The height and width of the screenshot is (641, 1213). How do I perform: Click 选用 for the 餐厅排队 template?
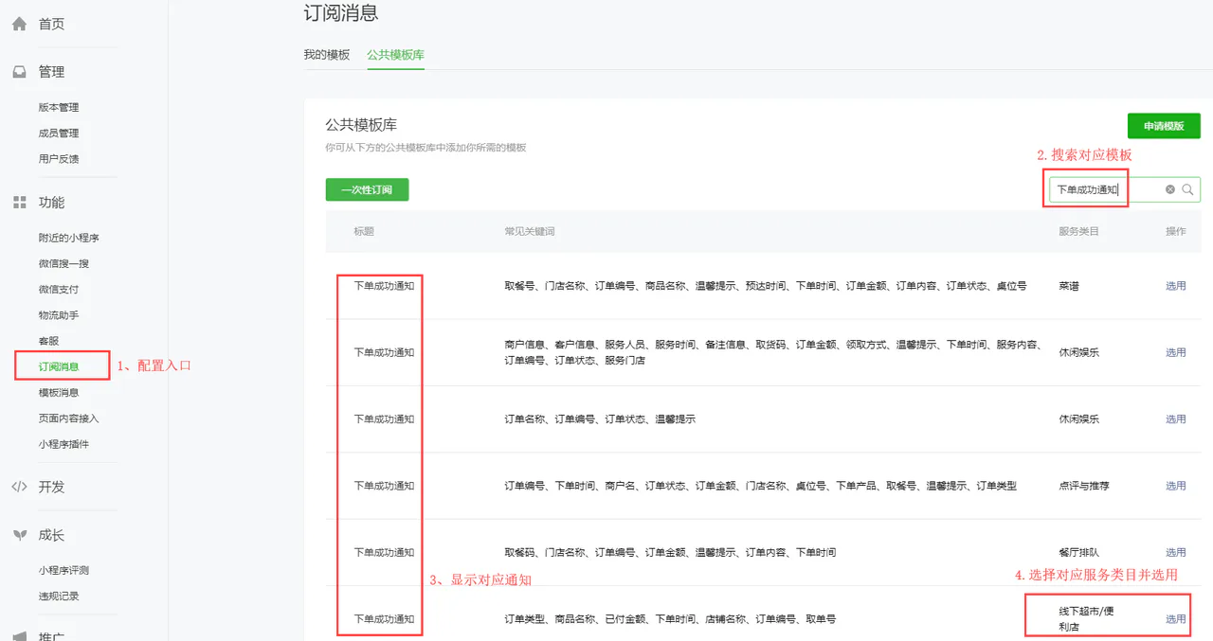(x=1175, y=552)
